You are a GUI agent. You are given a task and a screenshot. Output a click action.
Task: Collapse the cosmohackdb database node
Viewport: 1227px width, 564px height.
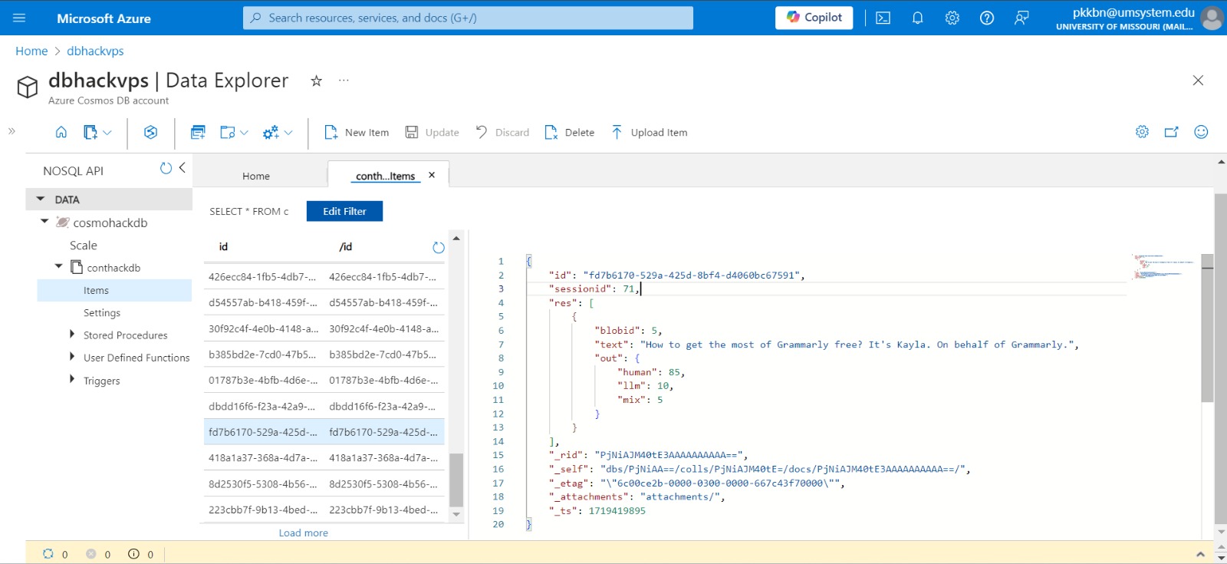tap(44, 222)
